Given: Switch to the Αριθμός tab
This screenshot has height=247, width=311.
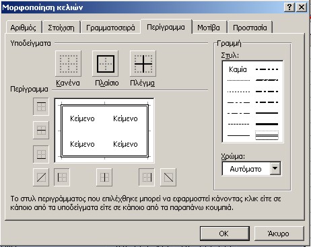Looking at the screenshot, I should (23, 28).
